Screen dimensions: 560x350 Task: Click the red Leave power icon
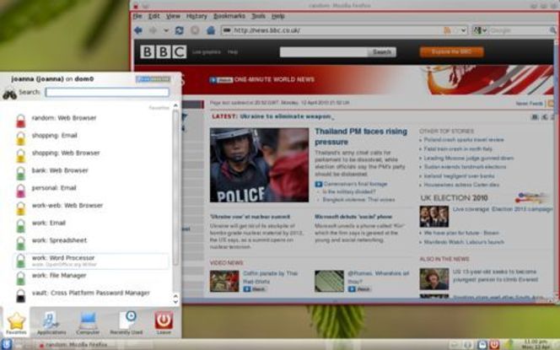pyautogui.click(x=164, y=321)
